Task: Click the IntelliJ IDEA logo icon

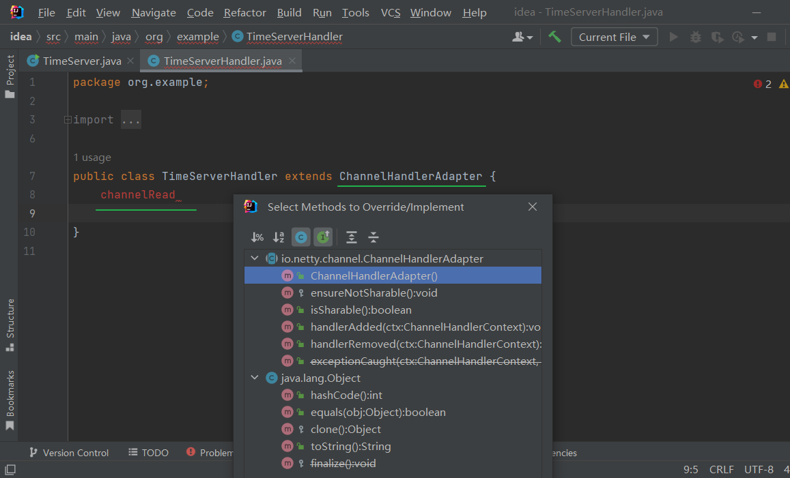Action: tap(16, 12)
